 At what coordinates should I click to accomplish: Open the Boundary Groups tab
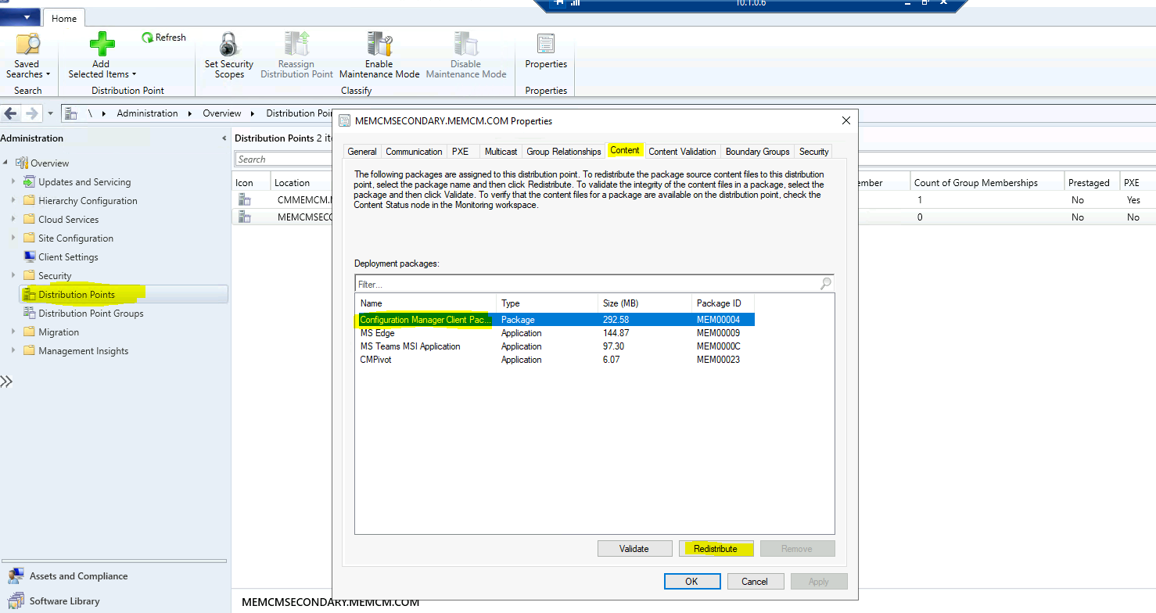pos(758,152)
